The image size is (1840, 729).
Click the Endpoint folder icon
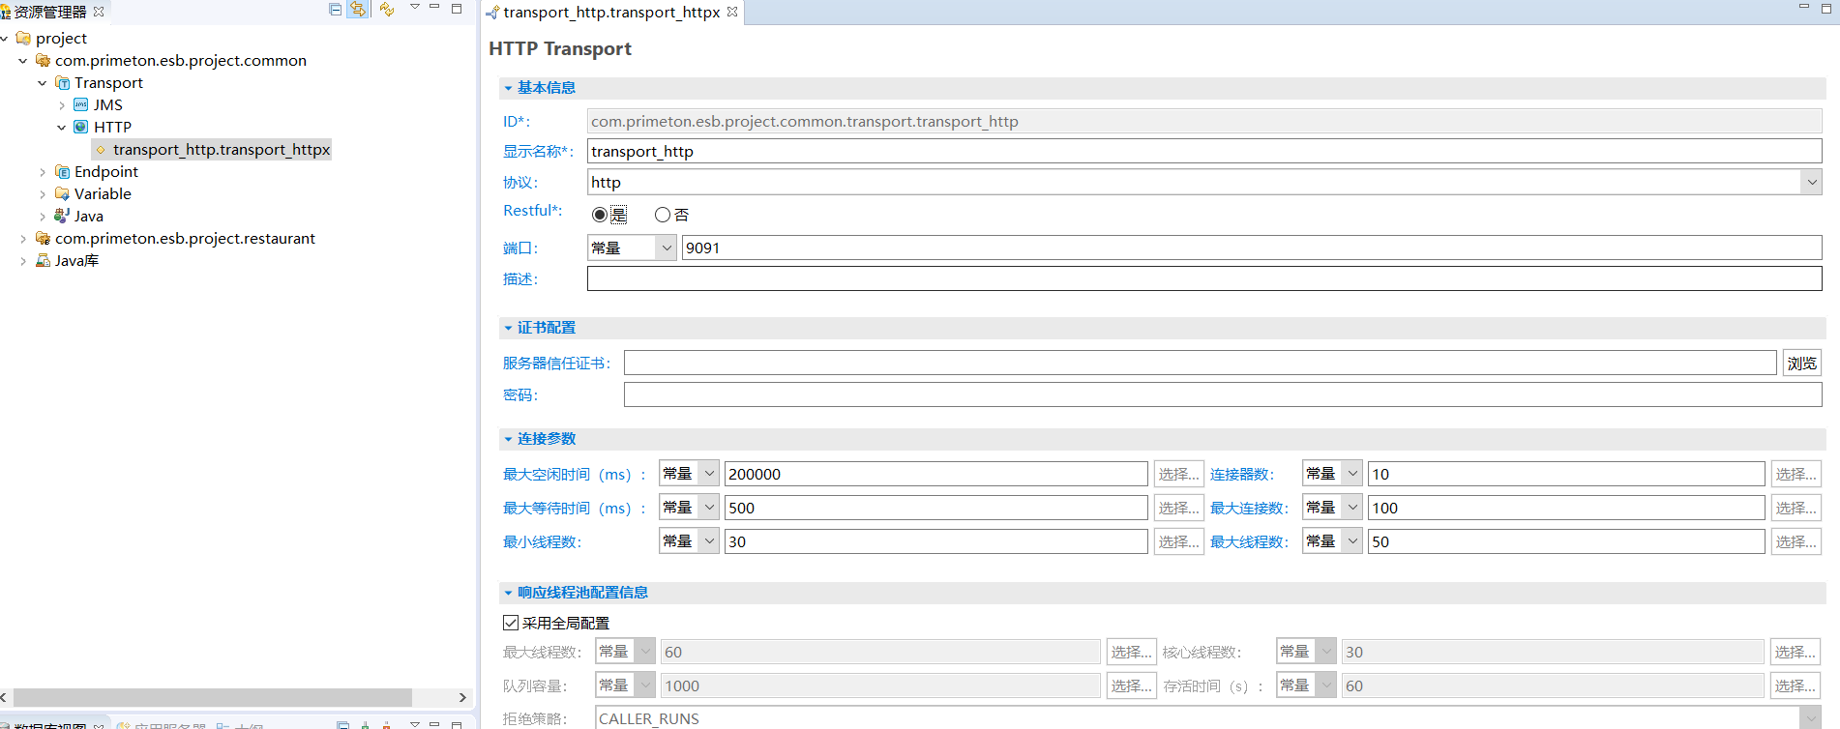point(62,172)
